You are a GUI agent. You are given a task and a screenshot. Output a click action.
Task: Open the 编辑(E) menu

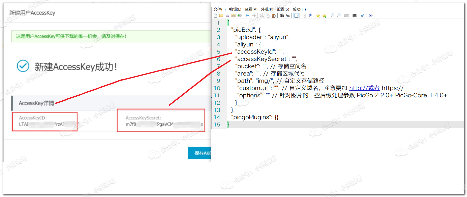pos(235,9)
